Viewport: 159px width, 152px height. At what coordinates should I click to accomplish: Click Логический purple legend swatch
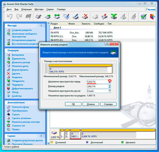87,142
